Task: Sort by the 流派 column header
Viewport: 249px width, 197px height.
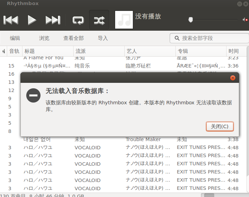Action: (x=99, y=51)
